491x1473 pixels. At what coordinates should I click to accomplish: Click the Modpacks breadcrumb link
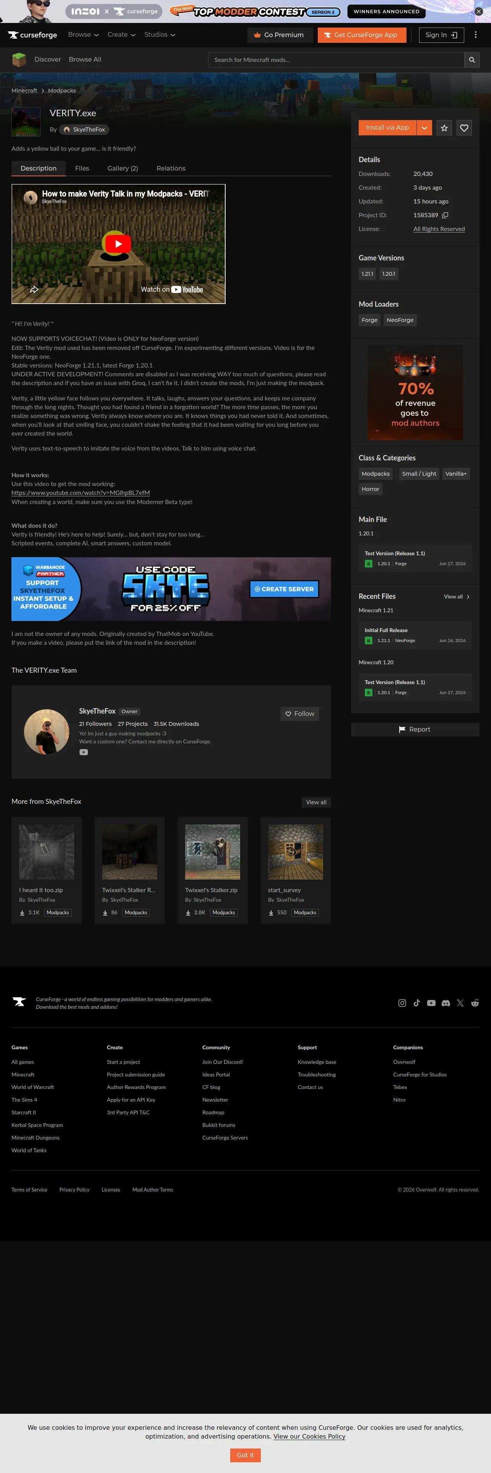(x=62, y=91)
